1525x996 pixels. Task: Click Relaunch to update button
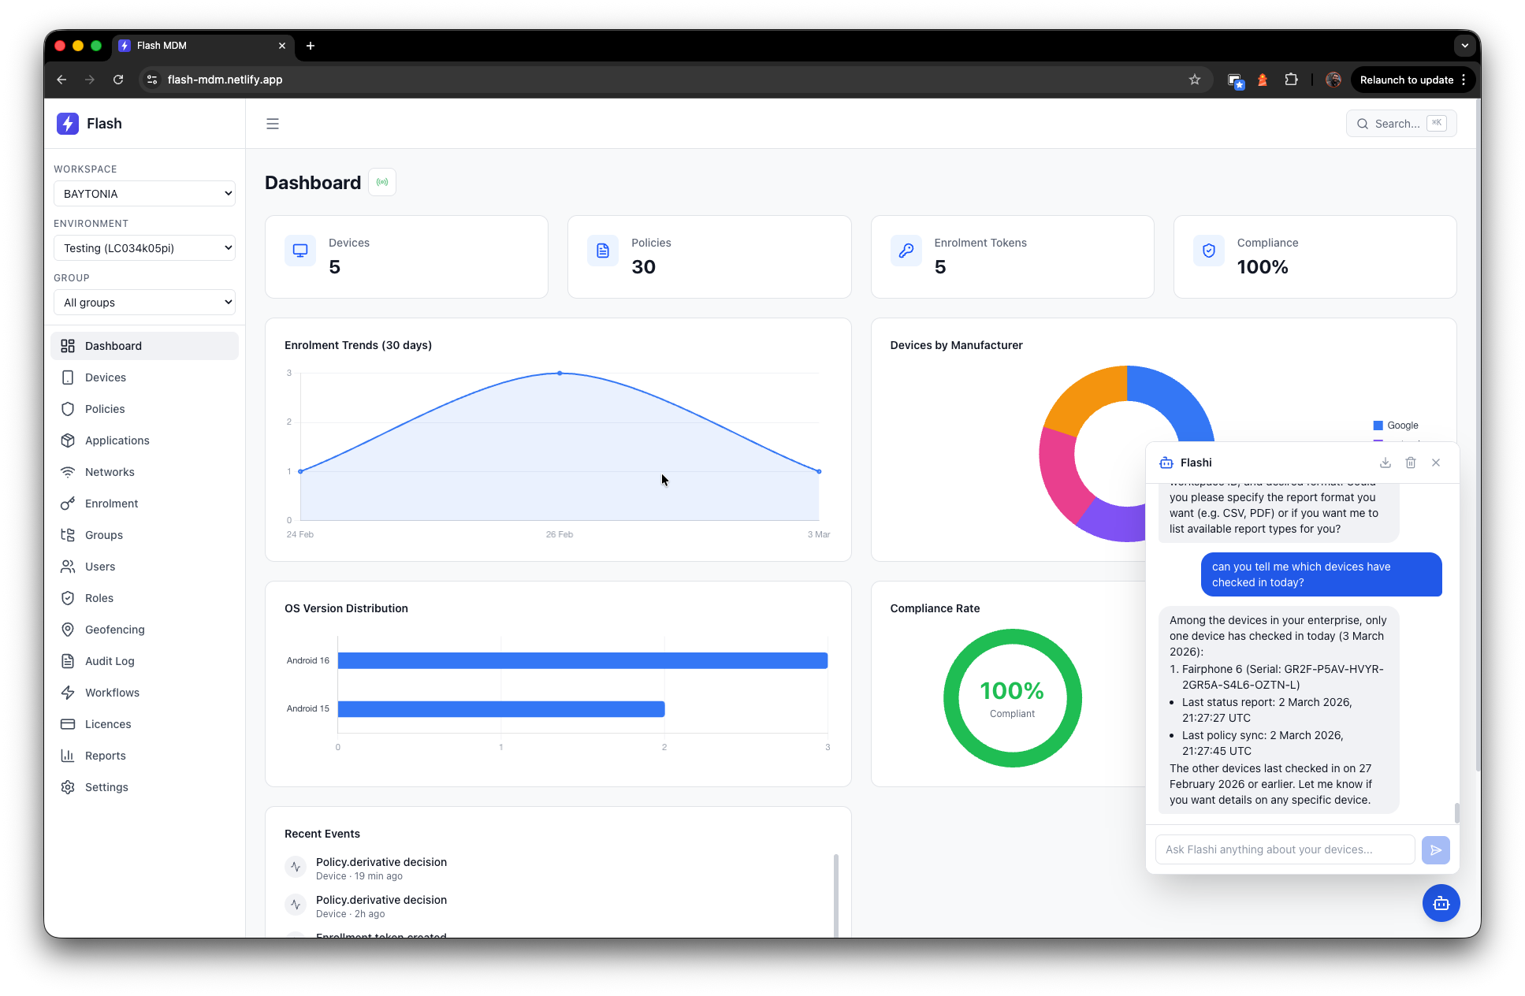pyautogui.click(x=1407, y=80)
